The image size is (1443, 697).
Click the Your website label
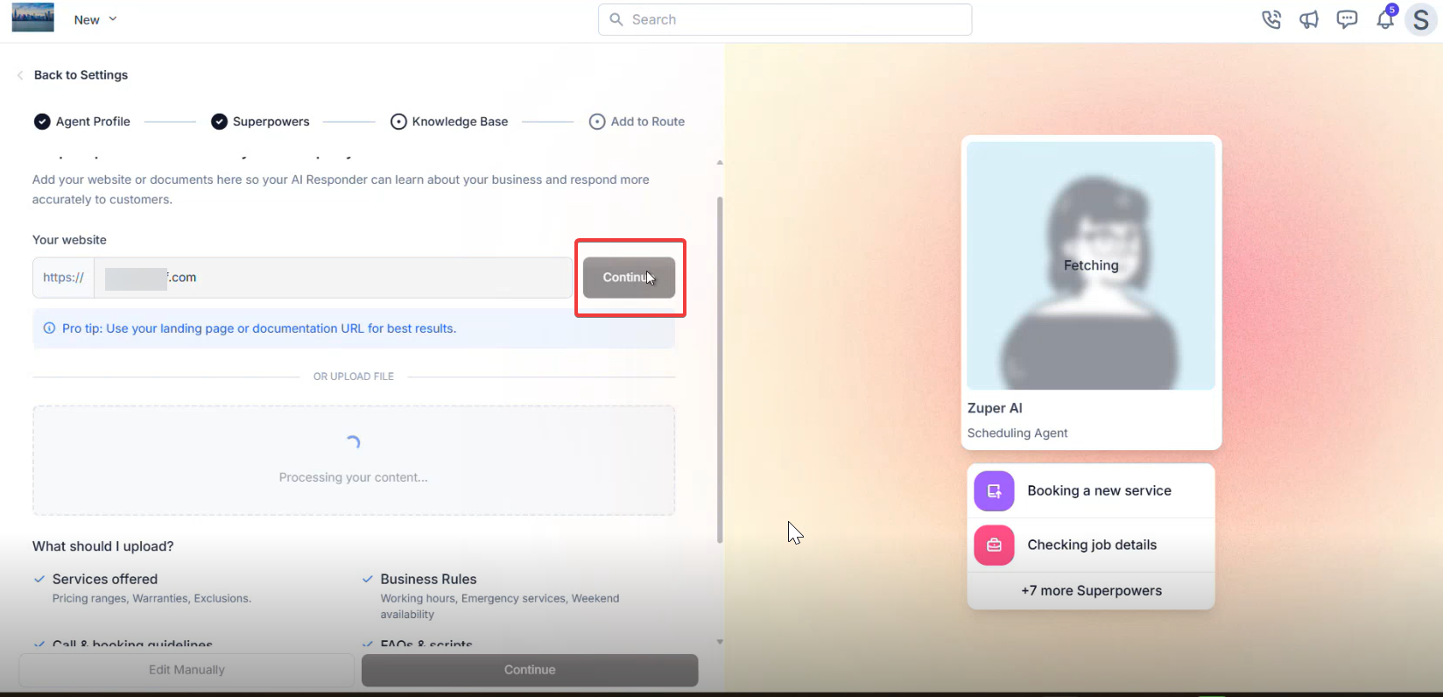(69, 240)
